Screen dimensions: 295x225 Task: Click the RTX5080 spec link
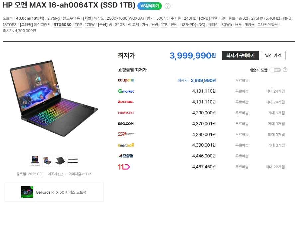(x=63, y=25)
